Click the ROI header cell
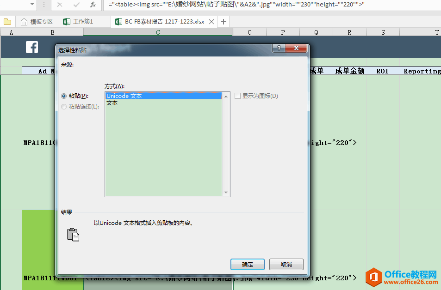The height and width of the screenshot is (290, 441). (383, 71)
